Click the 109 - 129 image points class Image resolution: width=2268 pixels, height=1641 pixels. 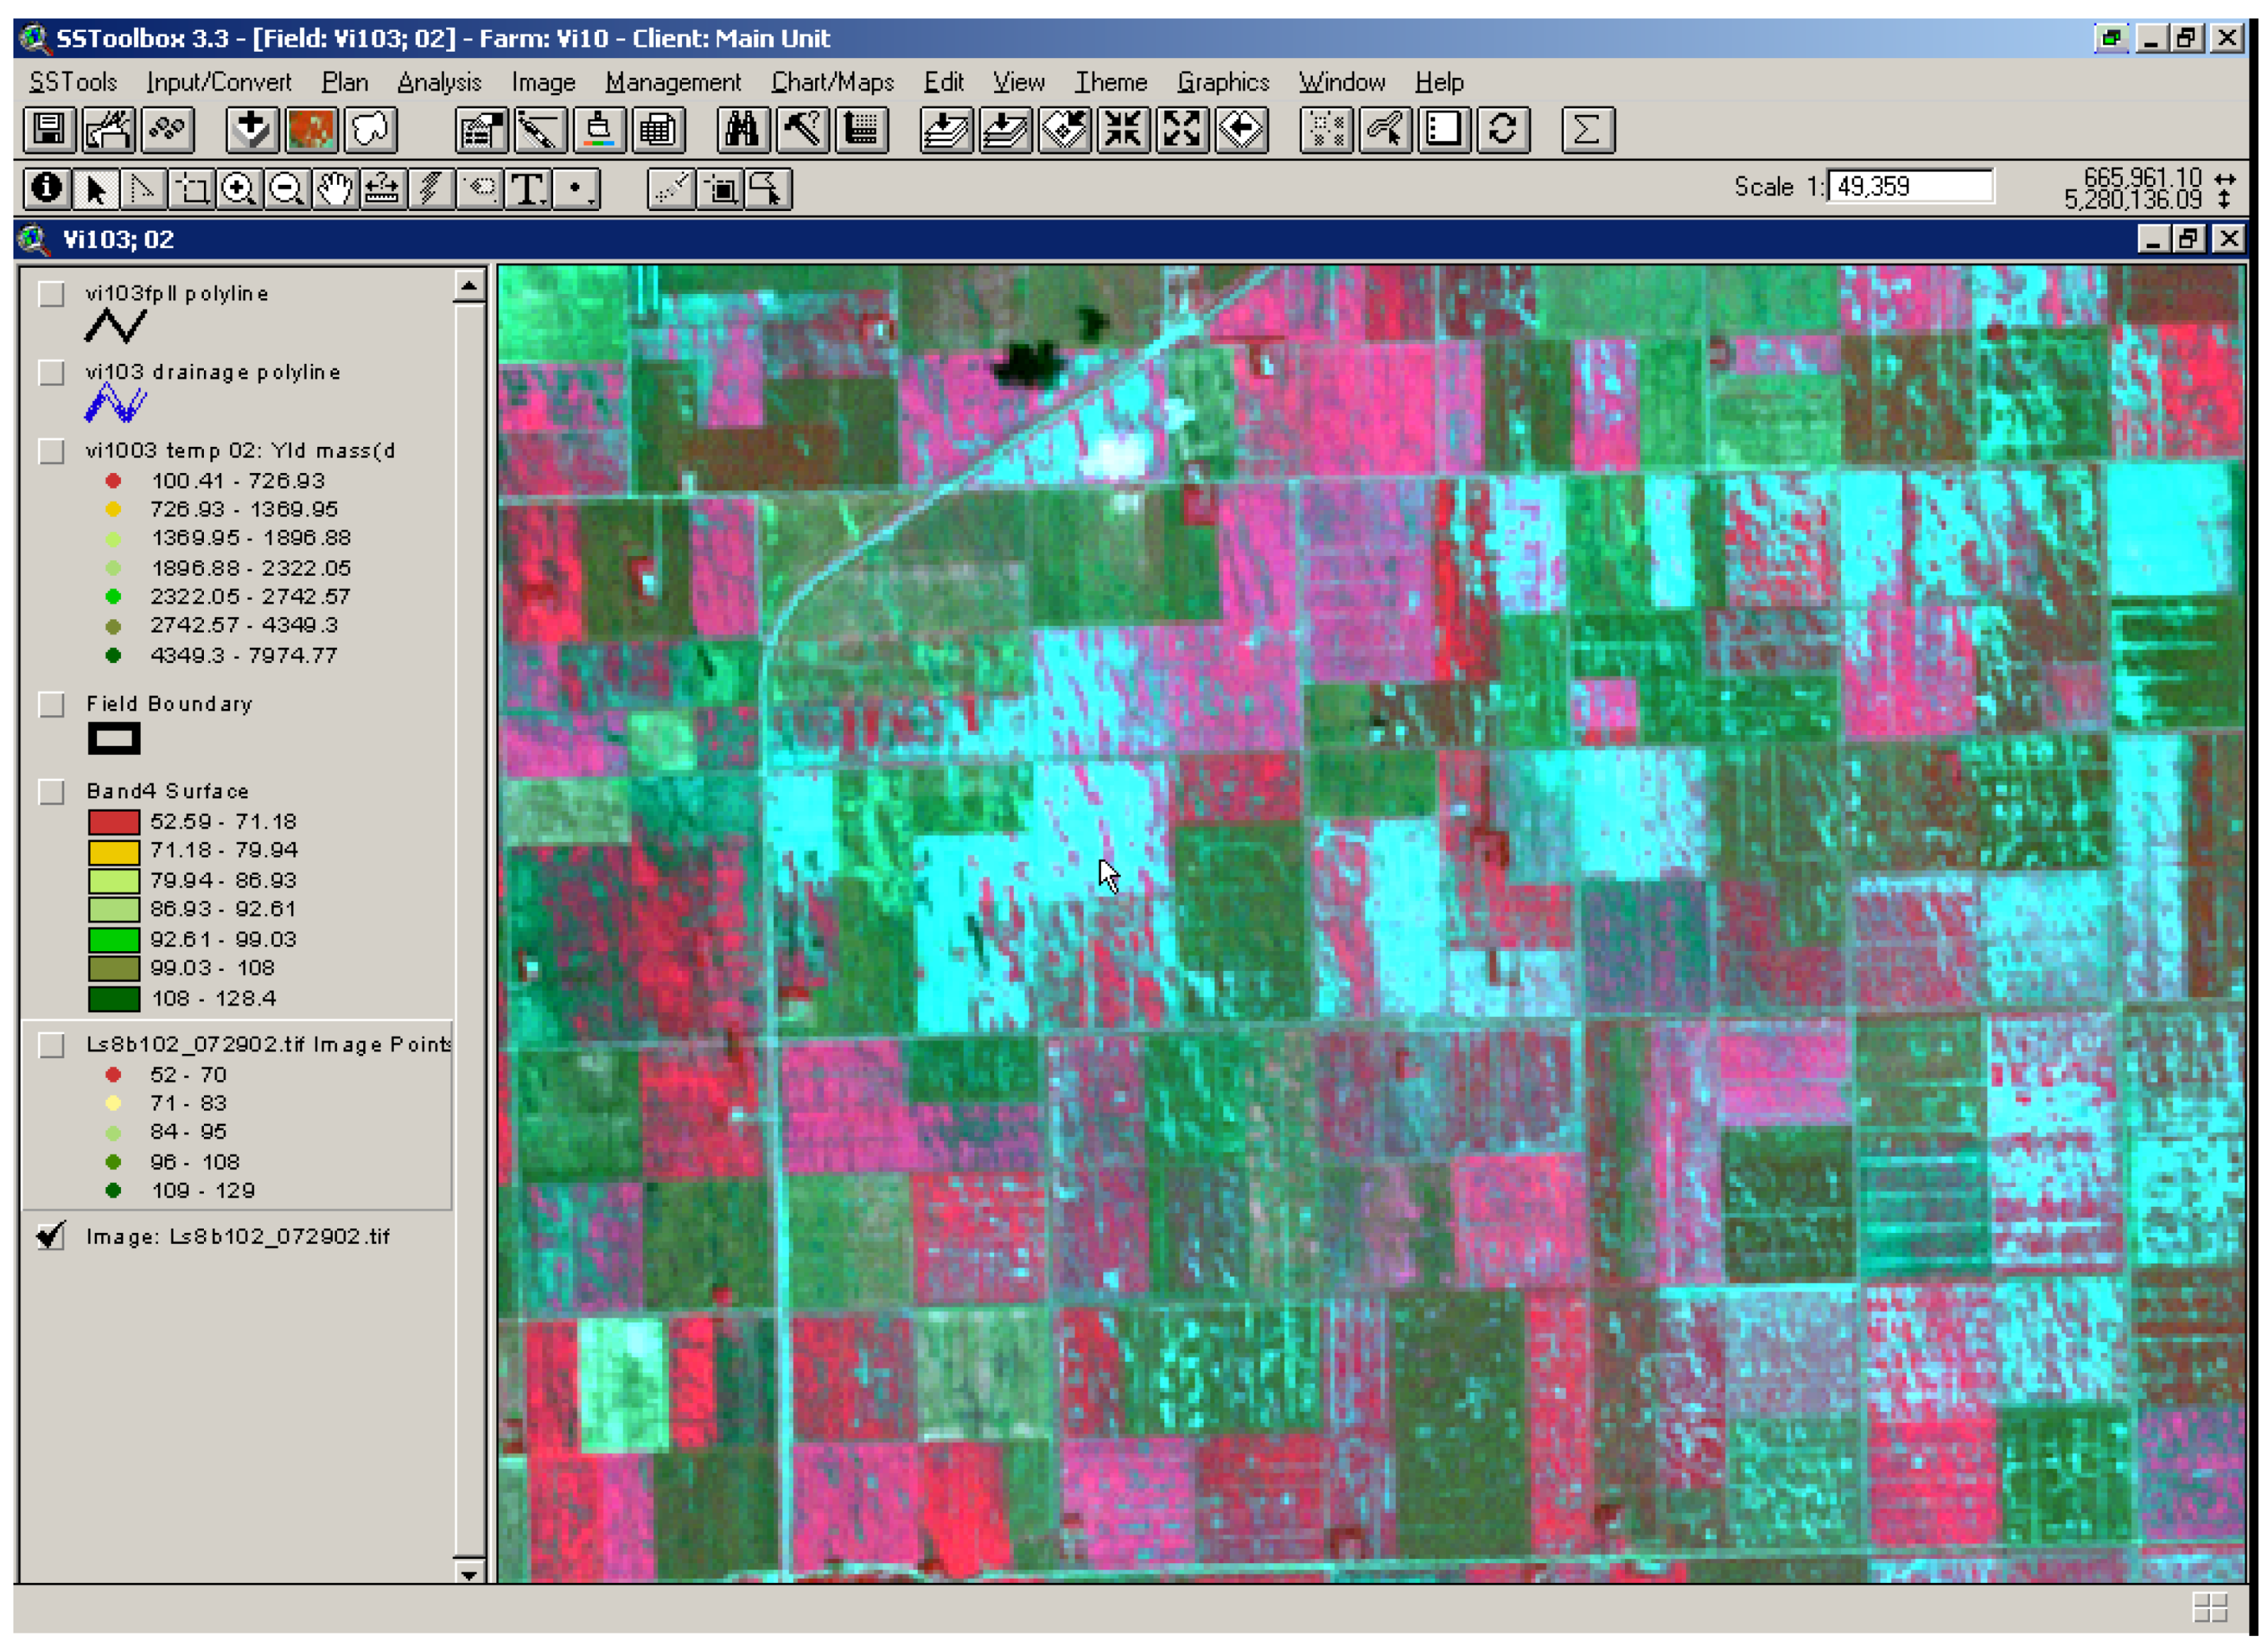pyautogui.click(x=203, y=1191)
